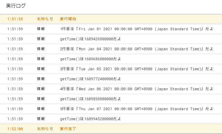This screenshot has height=134, width=222.
Task: Select the 実行開始 log message
Action: (x=68, y=19)
